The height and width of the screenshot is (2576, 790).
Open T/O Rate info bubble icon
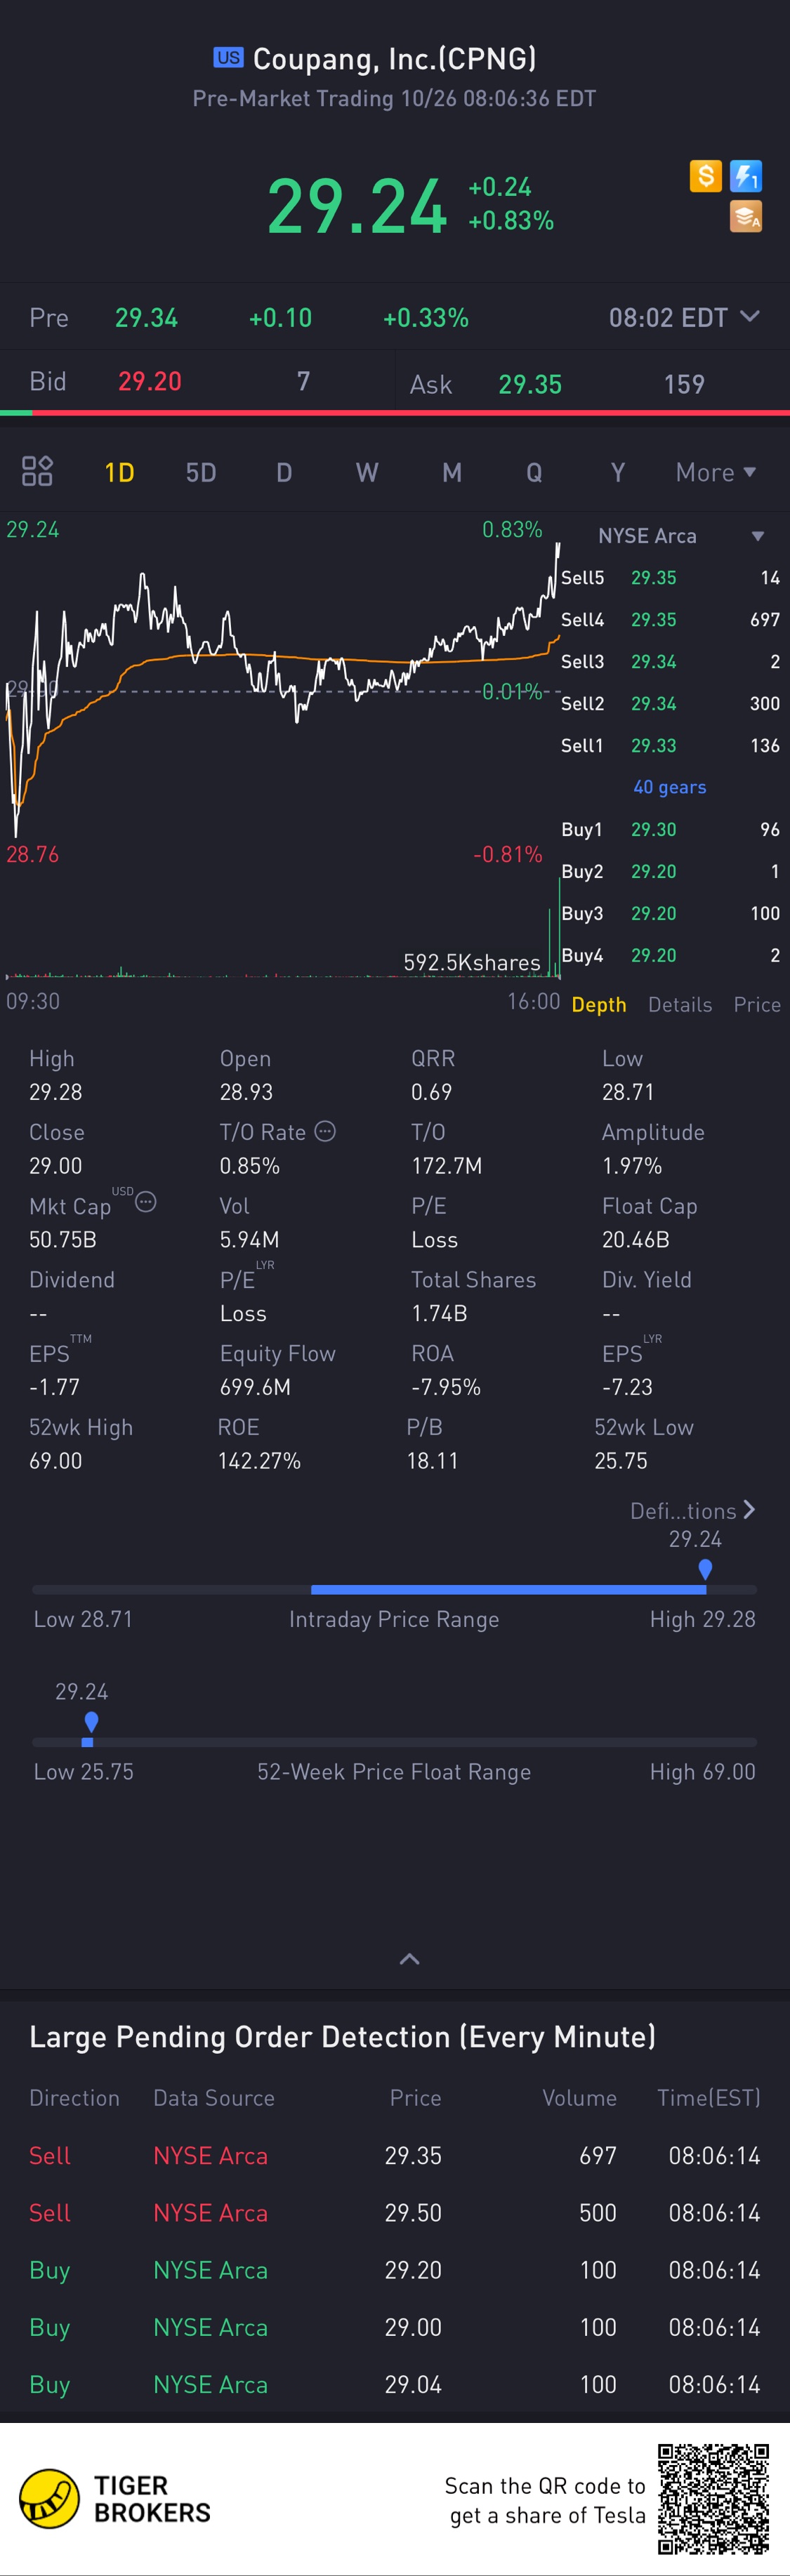(325, 1131)
